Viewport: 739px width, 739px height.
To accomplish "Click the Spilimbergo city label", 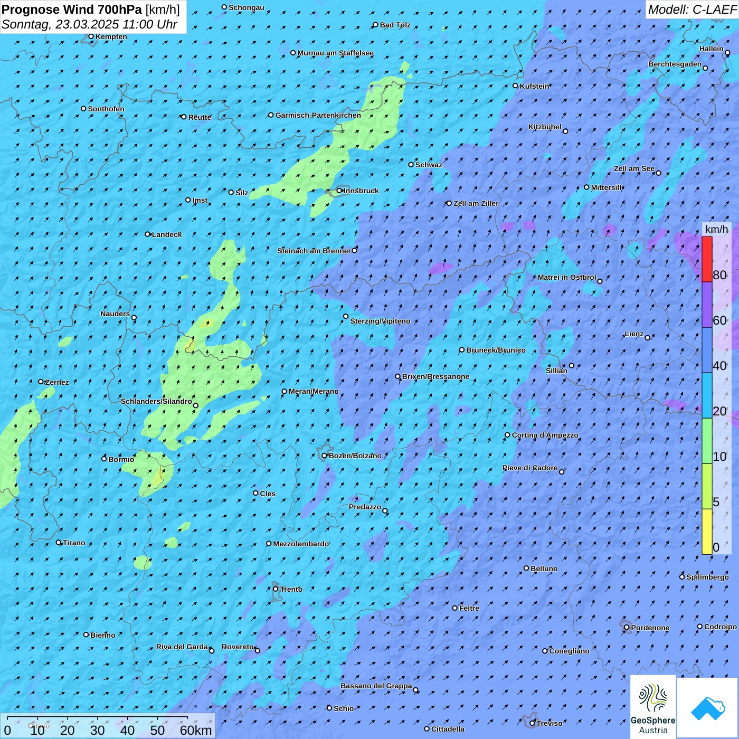I will pyautogui.click(x=707, y=577).
